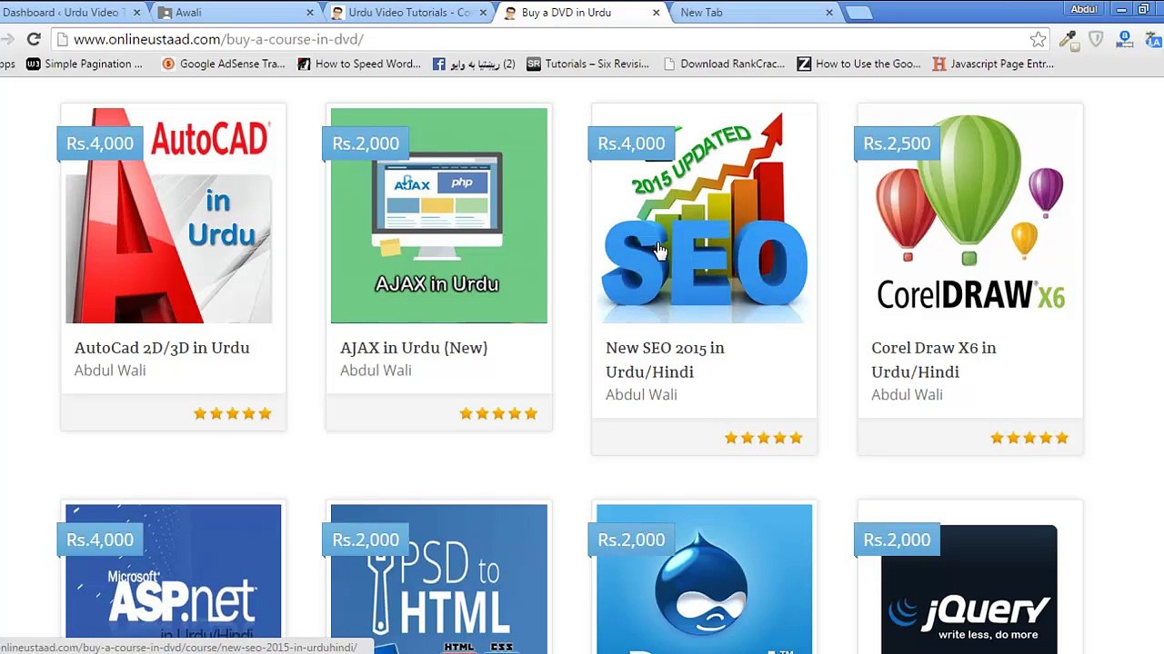
Task: Open the Drupal course thumbnail
Action: [x=705, y=579]
